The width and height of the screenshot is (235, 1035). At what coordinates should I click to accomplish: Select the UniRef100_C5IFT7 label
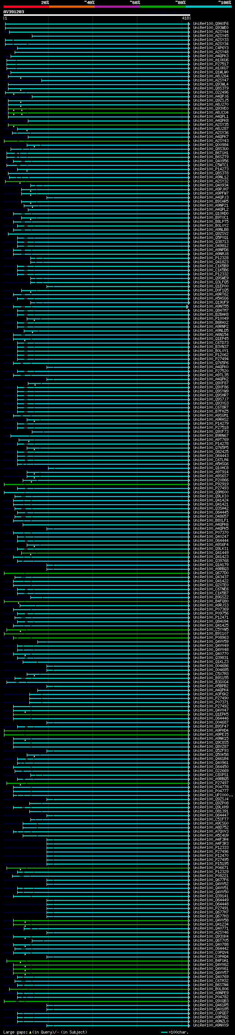pos(211,819)
